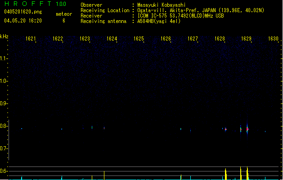Click the strongest meteor echo just after 1629
283x180 pixels.
click(247, 129)
